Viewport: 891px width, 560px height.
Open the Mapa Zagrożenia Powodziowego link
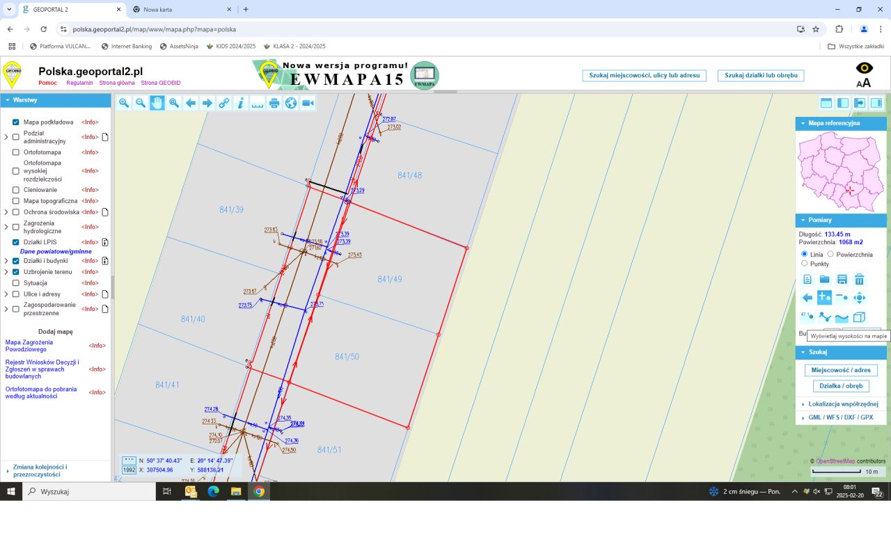tap(29, 346)
